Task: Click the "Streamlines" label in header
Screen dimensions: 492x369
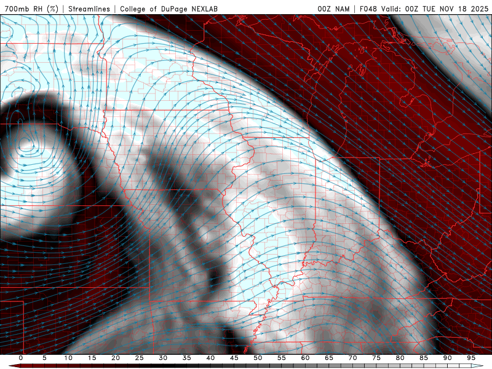Action: [x=89, y=9]
